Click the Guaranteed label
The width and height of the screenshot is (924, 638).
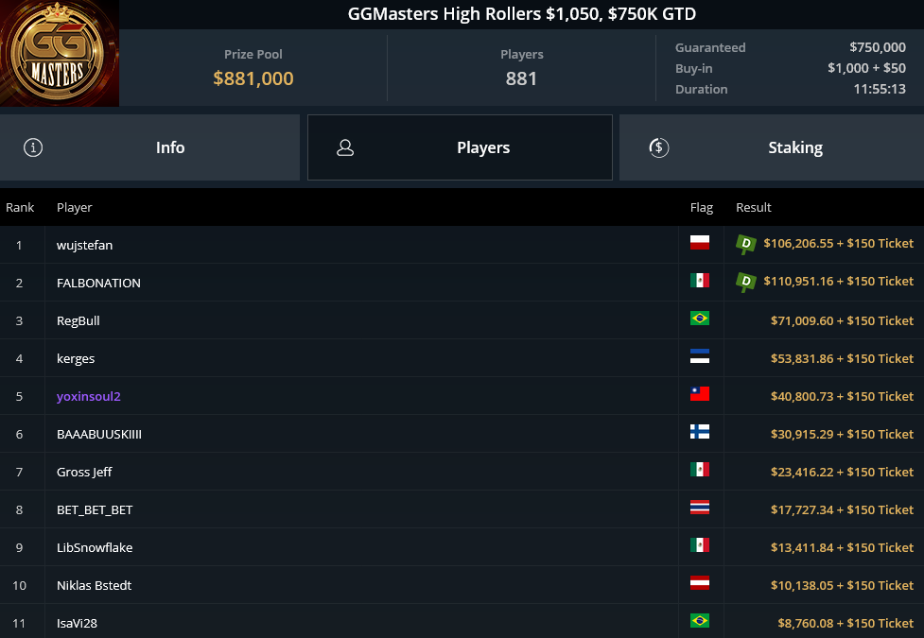(x=710, y=47)
